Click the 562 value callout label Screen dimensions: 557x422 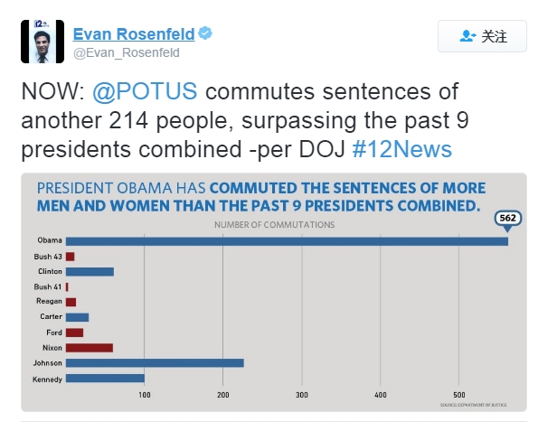pyautogui.click(x=508, y=220)
